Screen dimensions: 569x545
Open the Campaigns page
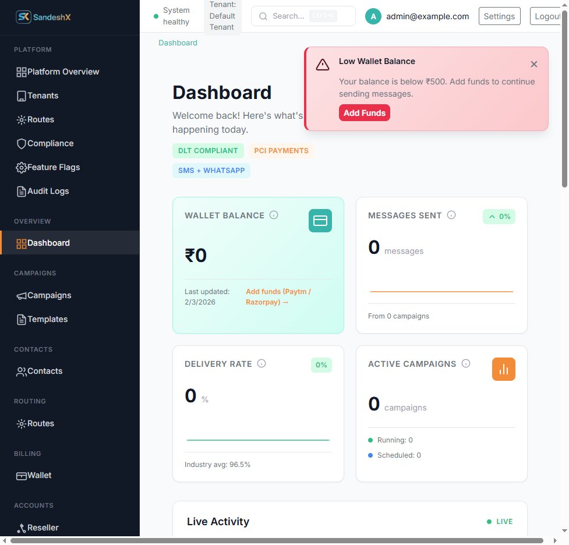(70, 296)
